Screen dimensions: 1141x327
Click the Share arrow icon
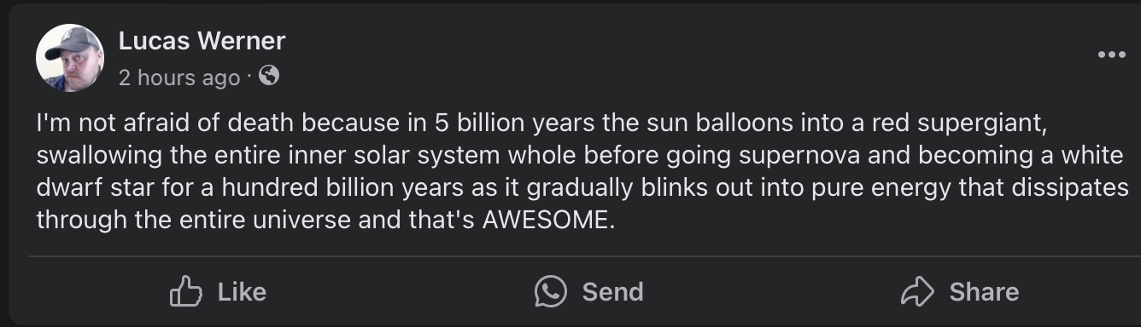(919, 292)
